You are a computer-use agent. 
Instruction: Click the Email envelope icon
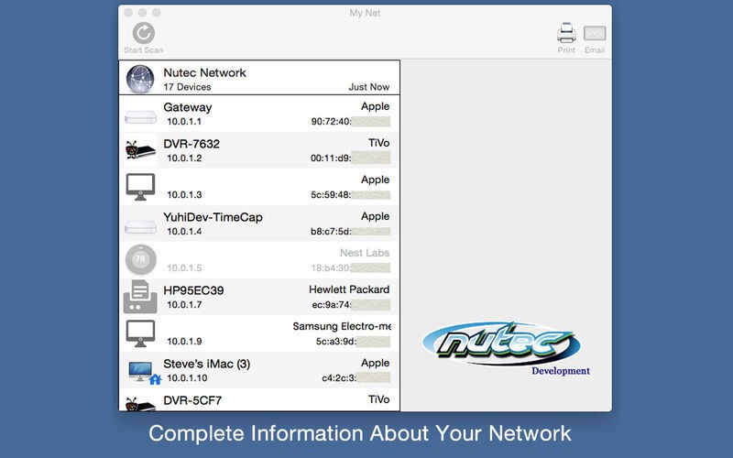pos(595,34)
